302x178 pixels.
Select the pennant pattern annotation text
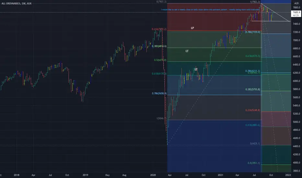pyautogui.click(x=210, y=10)
